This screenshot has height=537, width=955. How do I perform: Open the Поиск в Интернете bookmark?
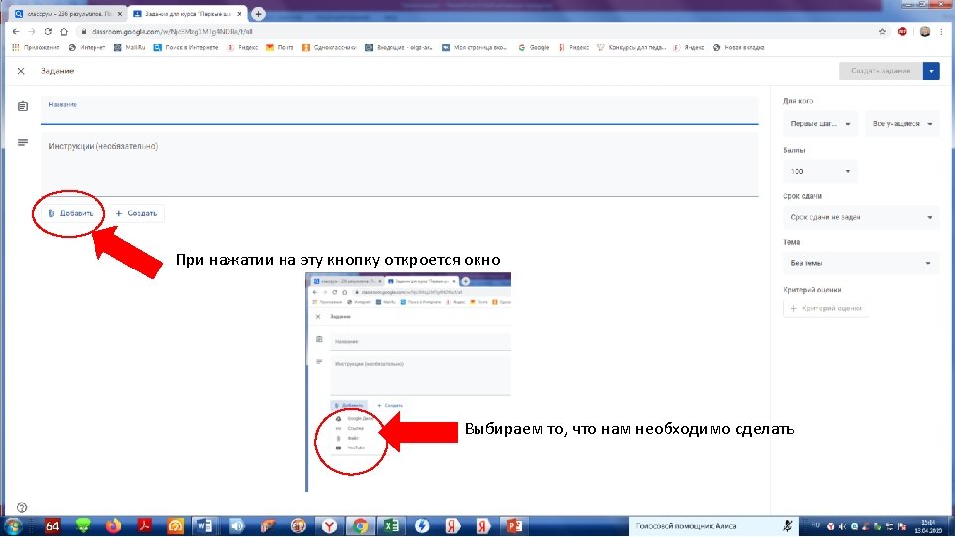pos(185,47)
